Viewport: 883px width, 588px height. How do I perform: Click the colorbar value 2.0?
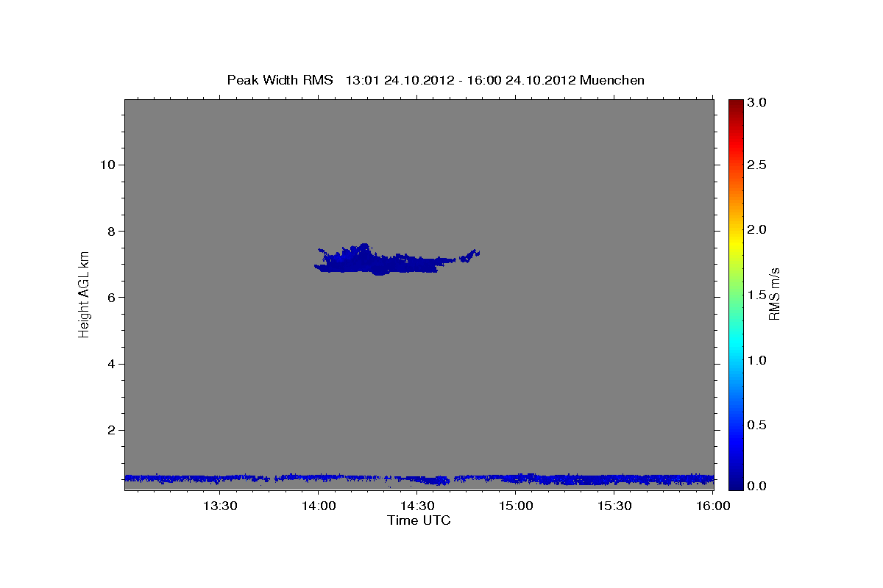(x=757, y=229)
